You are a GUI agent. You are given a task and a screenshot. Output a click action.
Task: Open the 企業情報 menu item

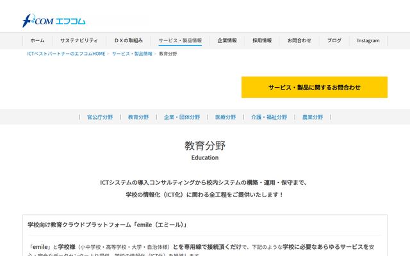pos(227,40)
